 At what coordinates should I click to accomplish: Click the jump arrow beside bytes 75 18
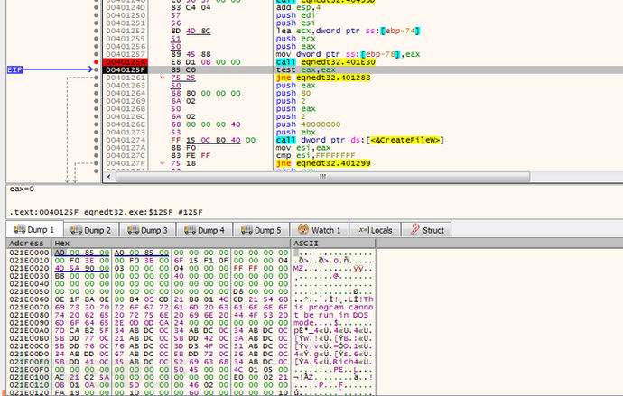pos(163,163)
